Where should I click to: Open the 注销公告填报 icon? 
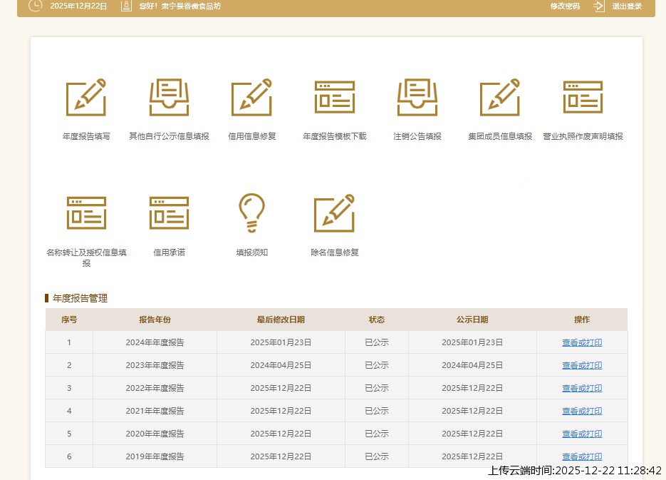coord(417,98)
